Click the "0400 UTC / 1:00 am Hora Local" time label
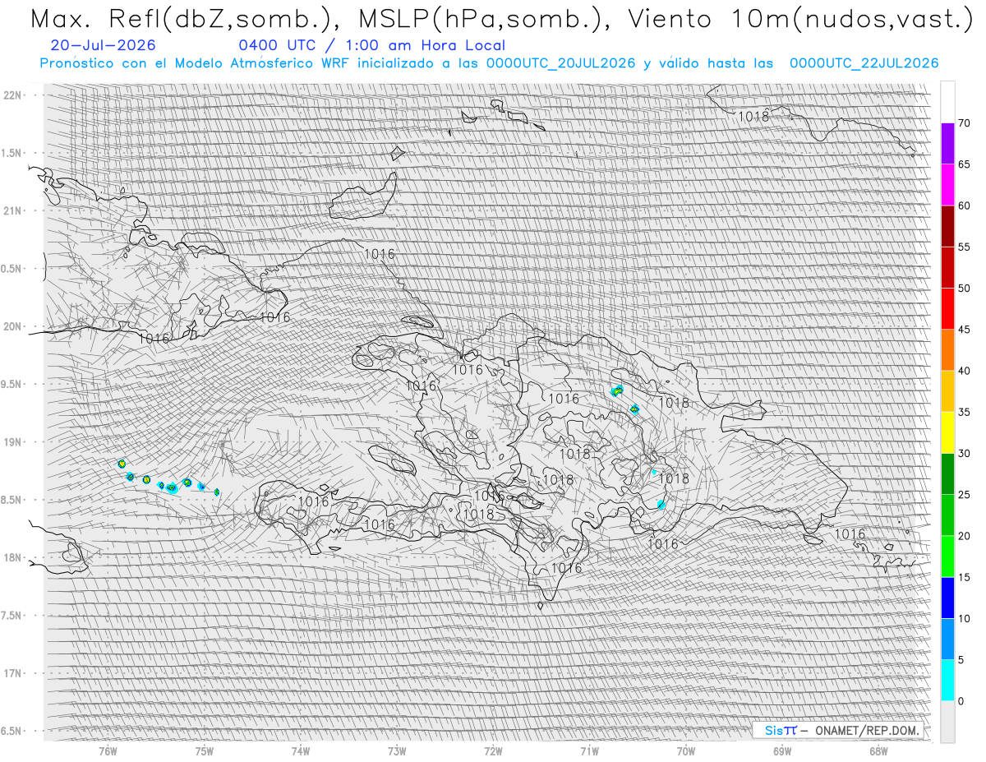The height and width of the screenshot is (762, 986). coord(371,45)
